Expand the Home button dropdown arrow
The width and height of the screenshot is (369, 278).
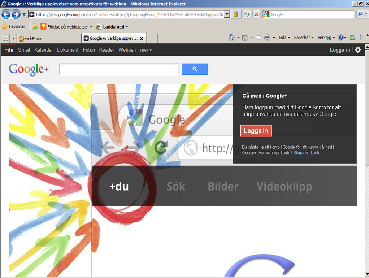[238, 38]
